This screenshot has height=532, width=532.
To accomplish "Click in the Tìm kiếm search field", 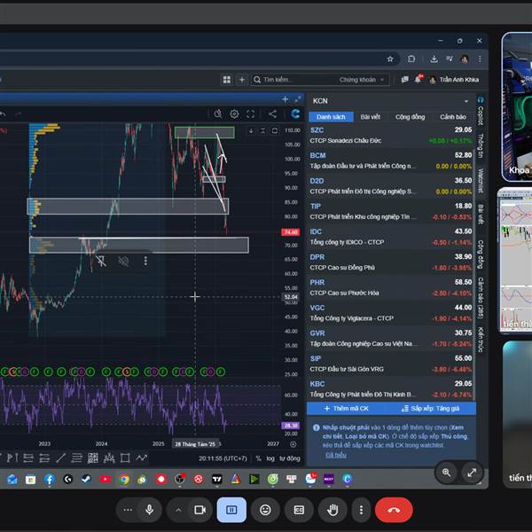I will click(x=293, y=80).
